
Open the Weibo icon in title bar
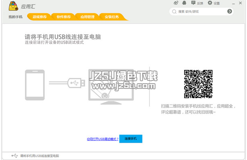[x=176, y=3]
